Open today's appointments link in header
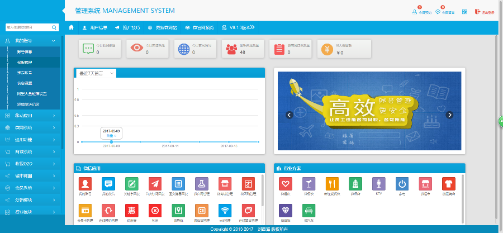Screen dimensions: 503x233 pyautogui.click(x=422, y=12)
